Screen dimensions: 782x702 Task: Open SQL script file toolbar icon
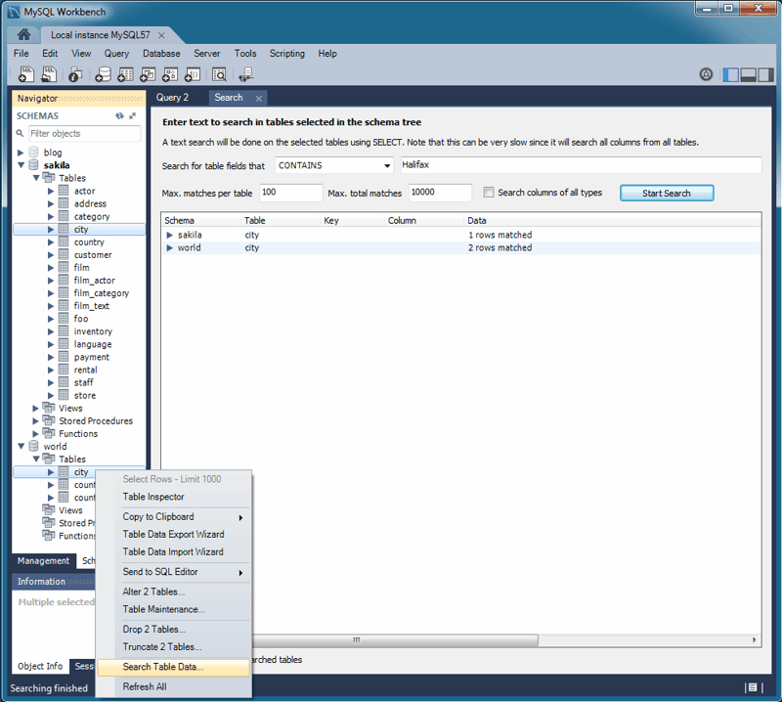(x=49, y=74)
